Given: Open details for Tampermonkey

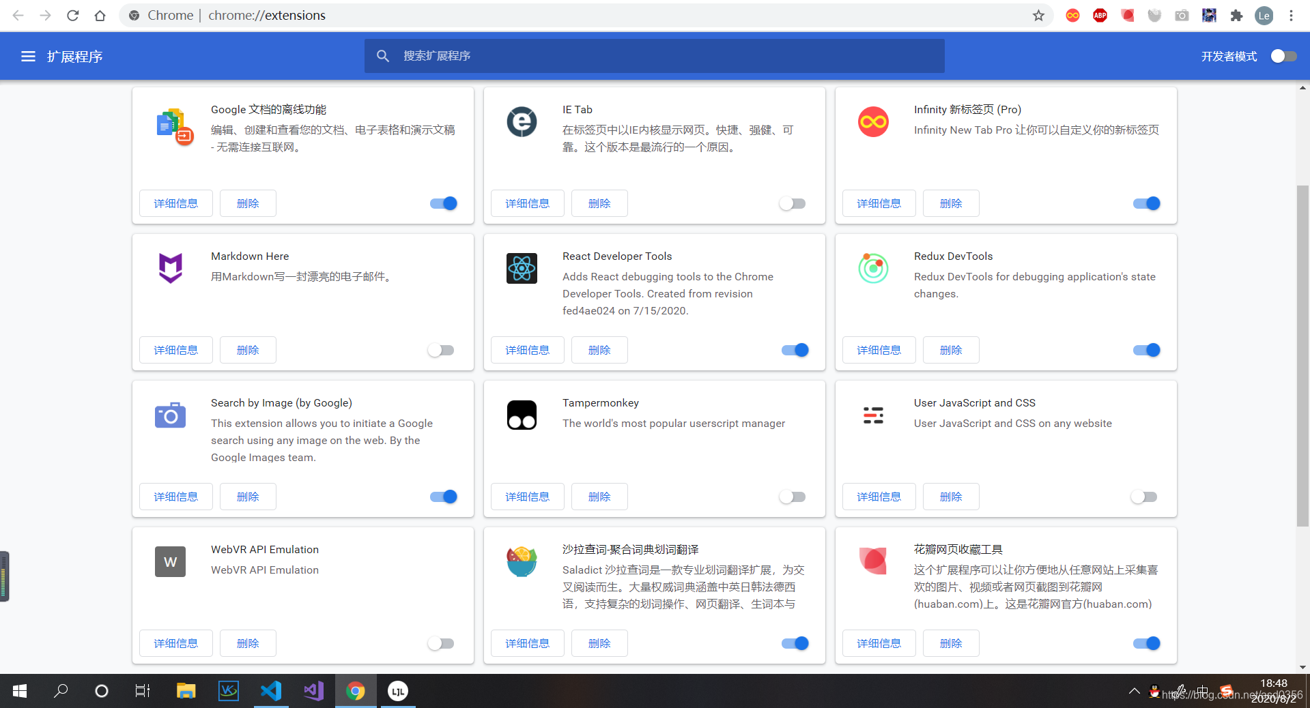Looking at the screenshot, I should [528, 497].
